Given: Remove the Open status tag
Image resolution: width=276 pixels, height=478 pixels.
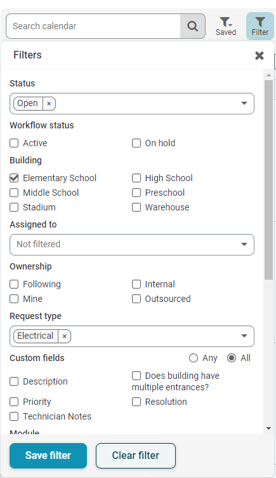Looking at the screenshot, I should [x=49, y=104].
